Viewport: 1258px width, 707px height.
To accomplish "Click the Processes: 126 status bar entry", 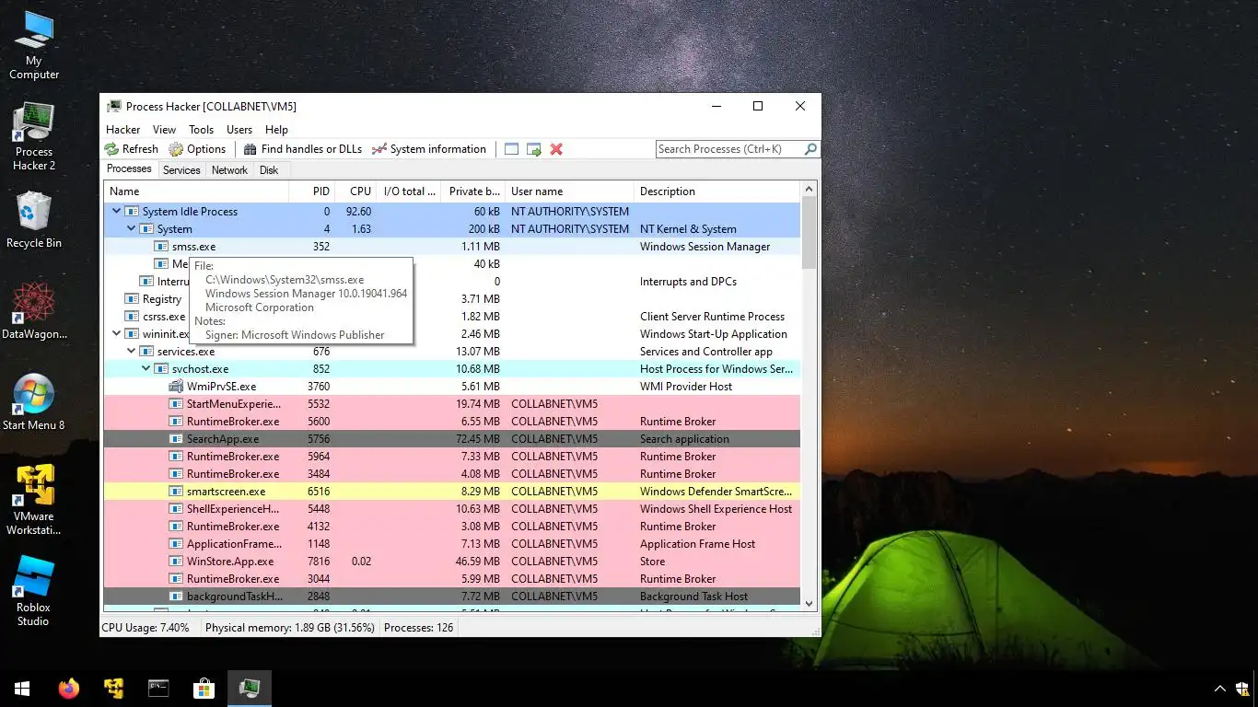I will click(418, 628).
